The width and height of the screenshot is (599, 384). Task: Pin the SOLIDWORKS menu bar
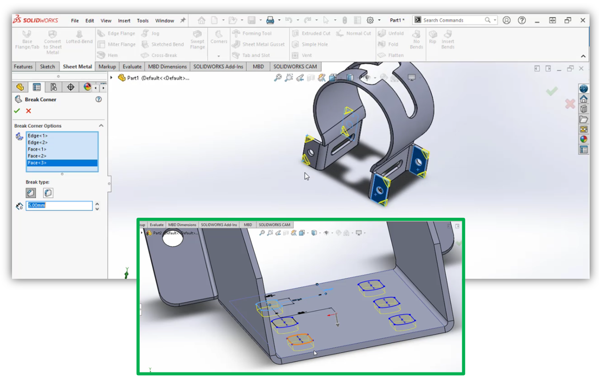click(x=183, y=20)
